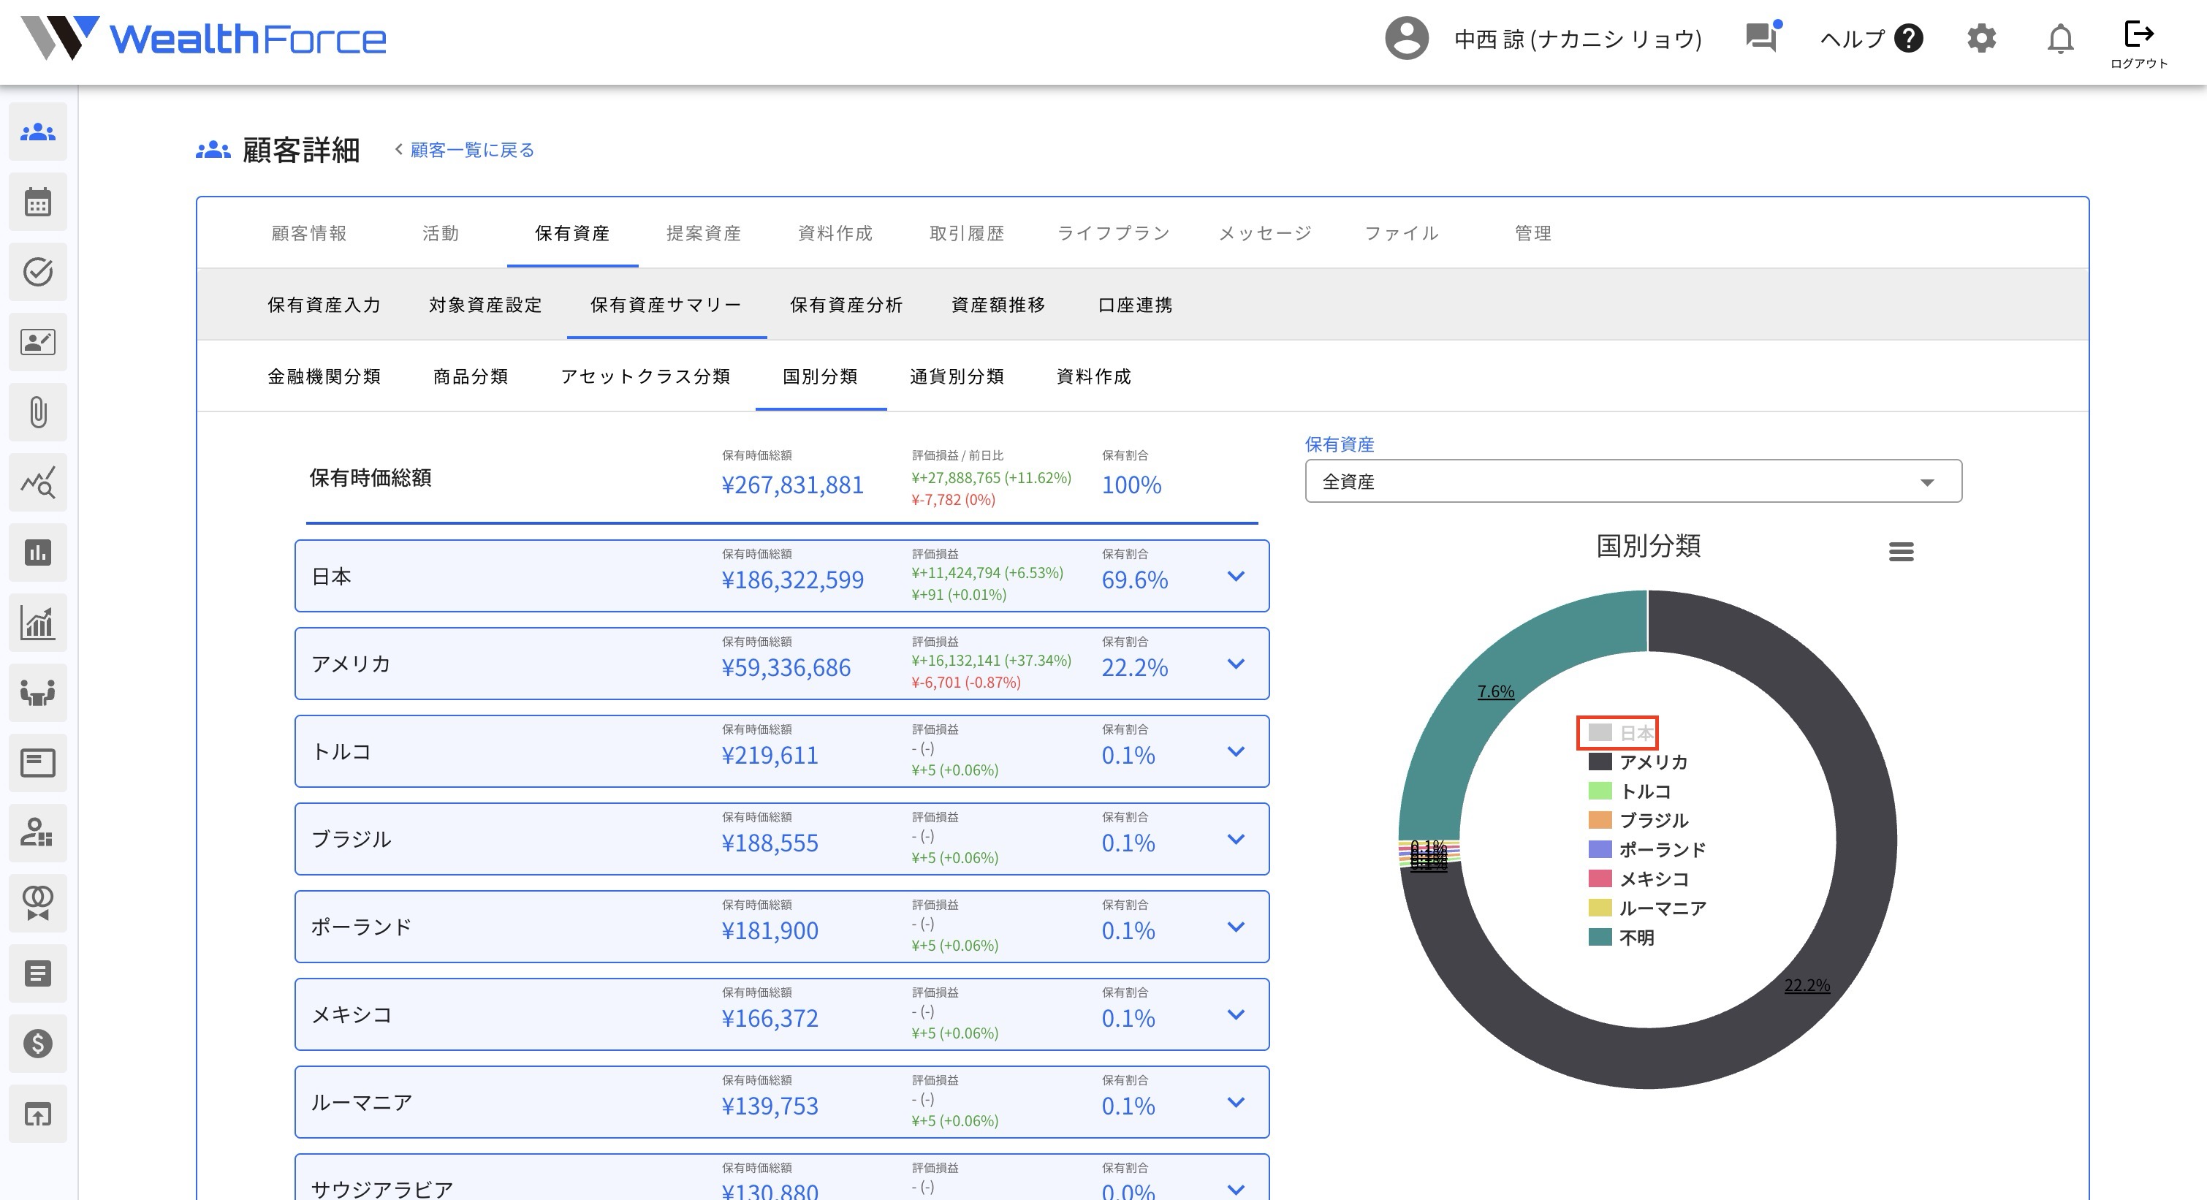Click the WealthForce logo
The width and height of the screenshot is (2207, 1200).
(x=204, y=39)
